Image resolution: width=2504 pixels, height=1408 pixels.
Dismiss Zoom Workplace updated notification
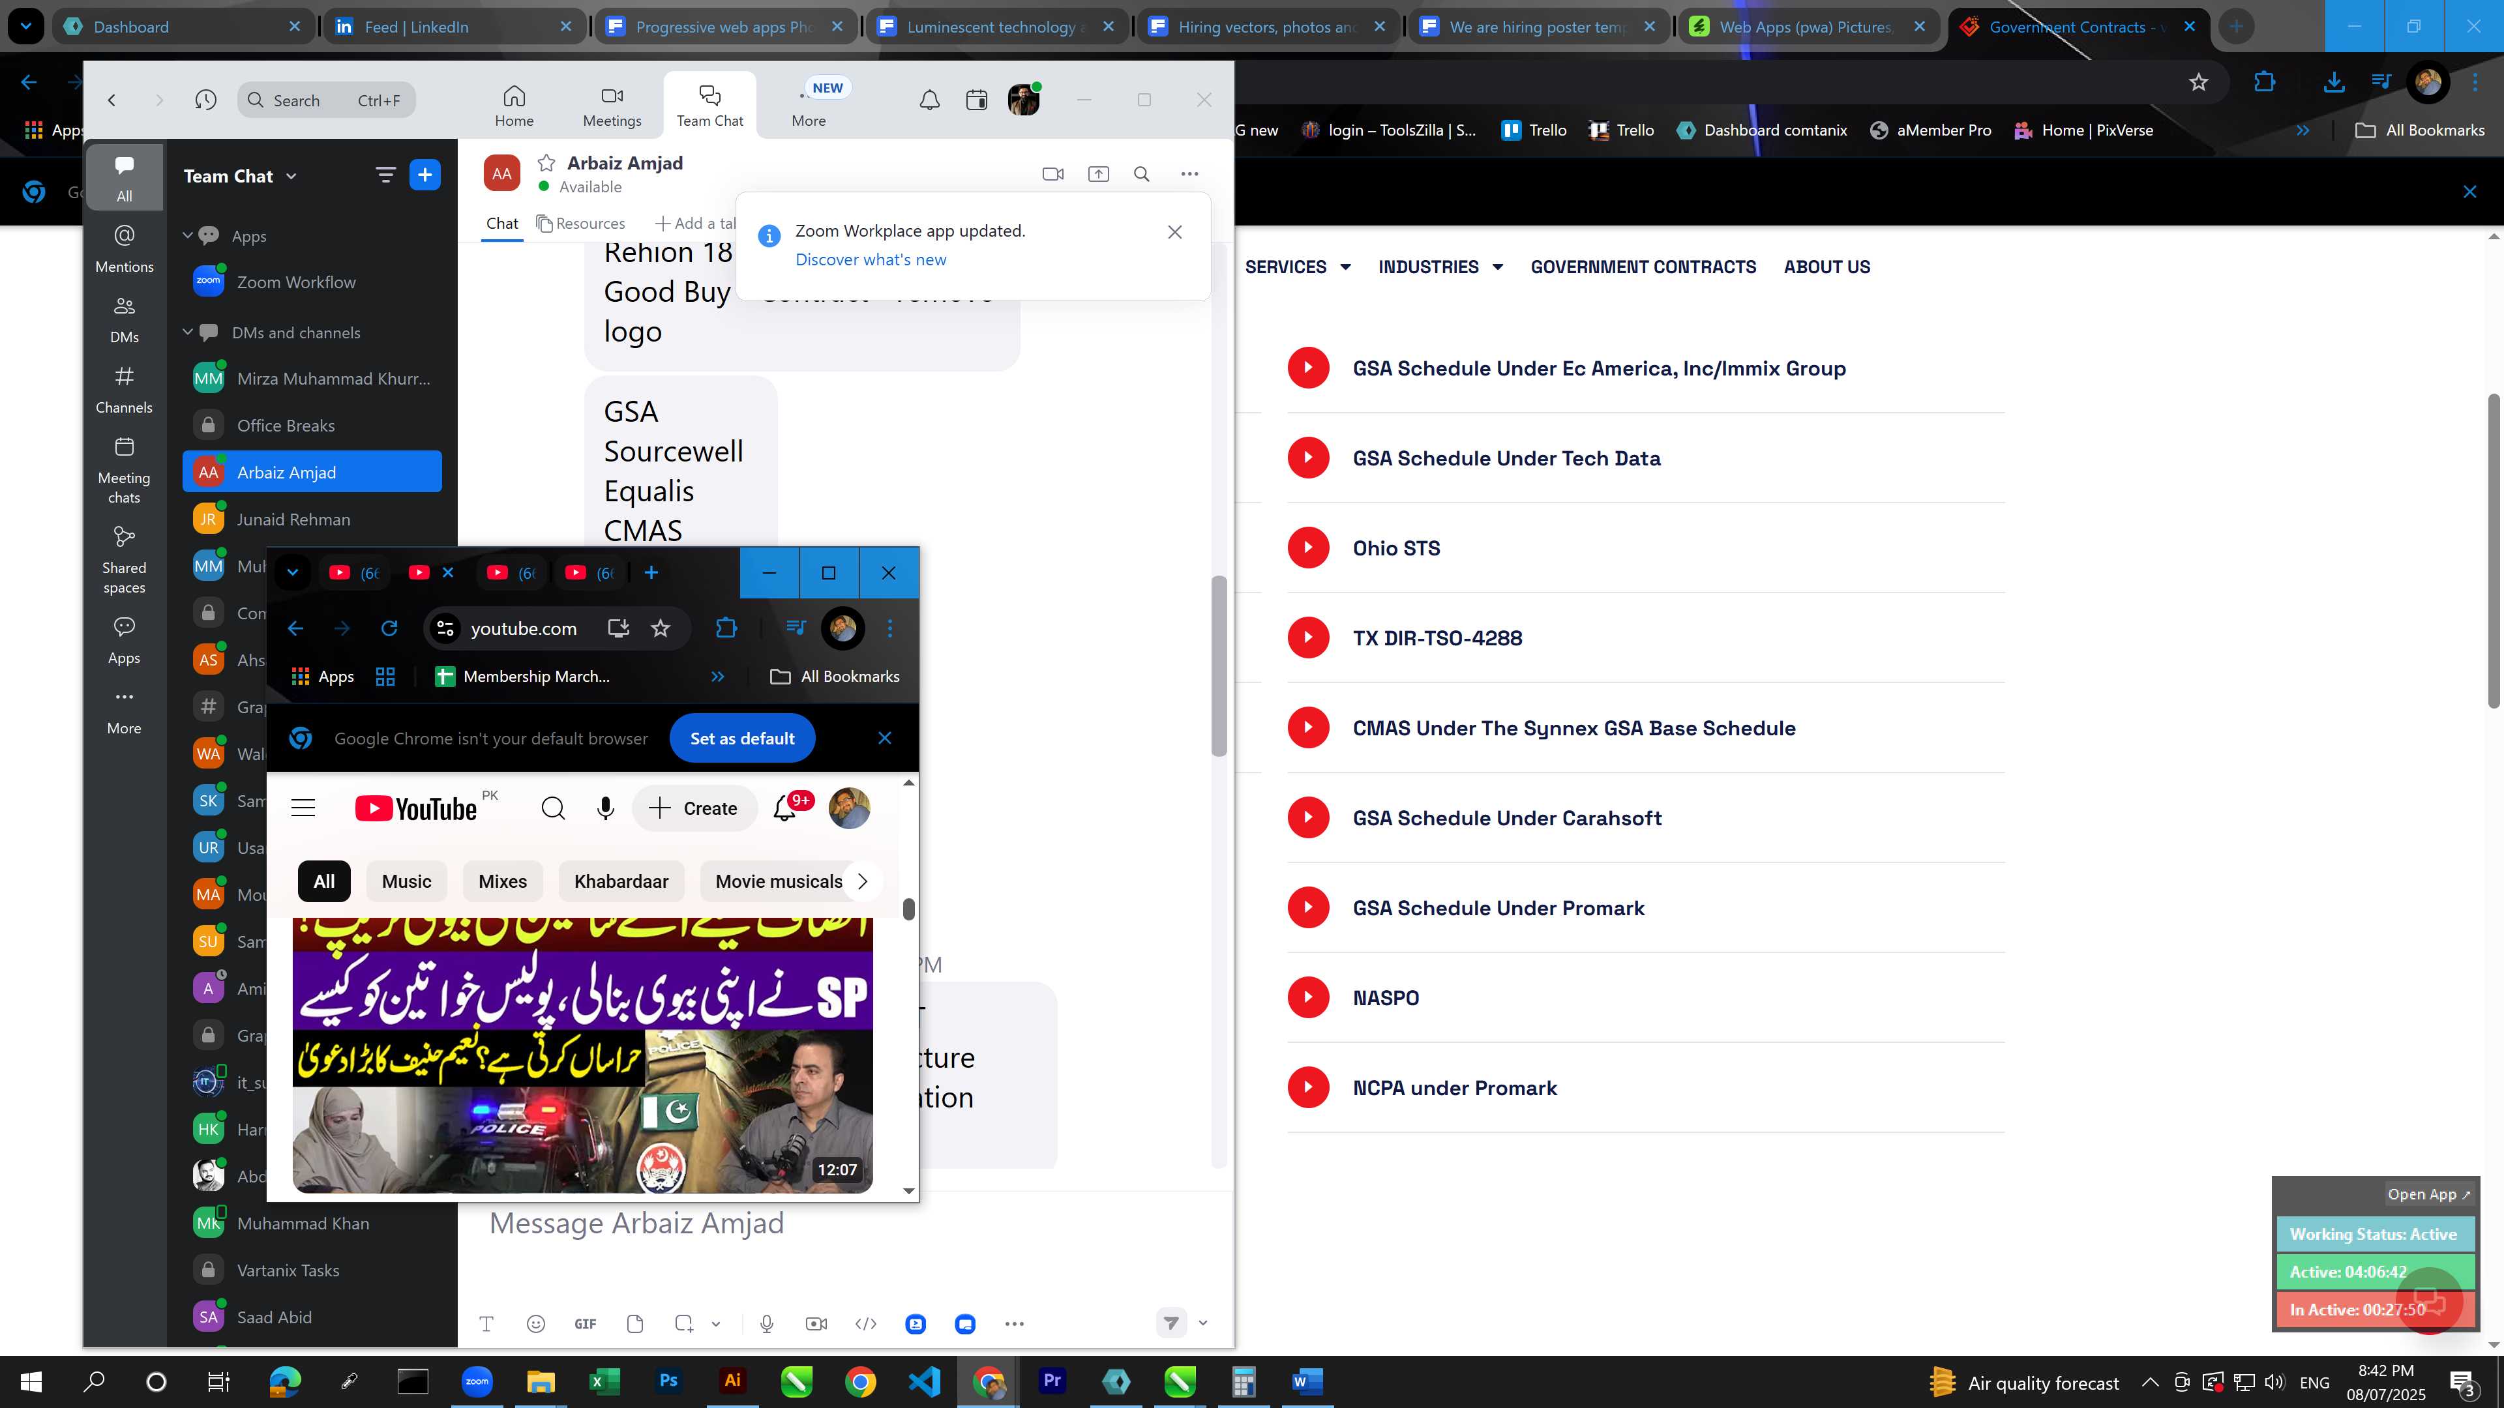pos(1175,231)
